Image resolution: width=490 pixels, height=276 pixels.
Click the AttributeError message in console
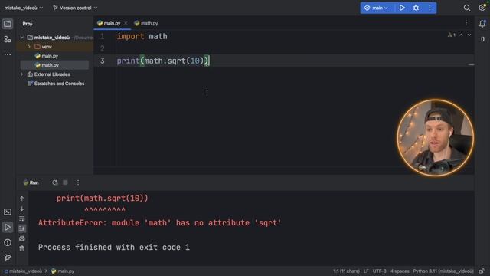click(x=160, y=223)
